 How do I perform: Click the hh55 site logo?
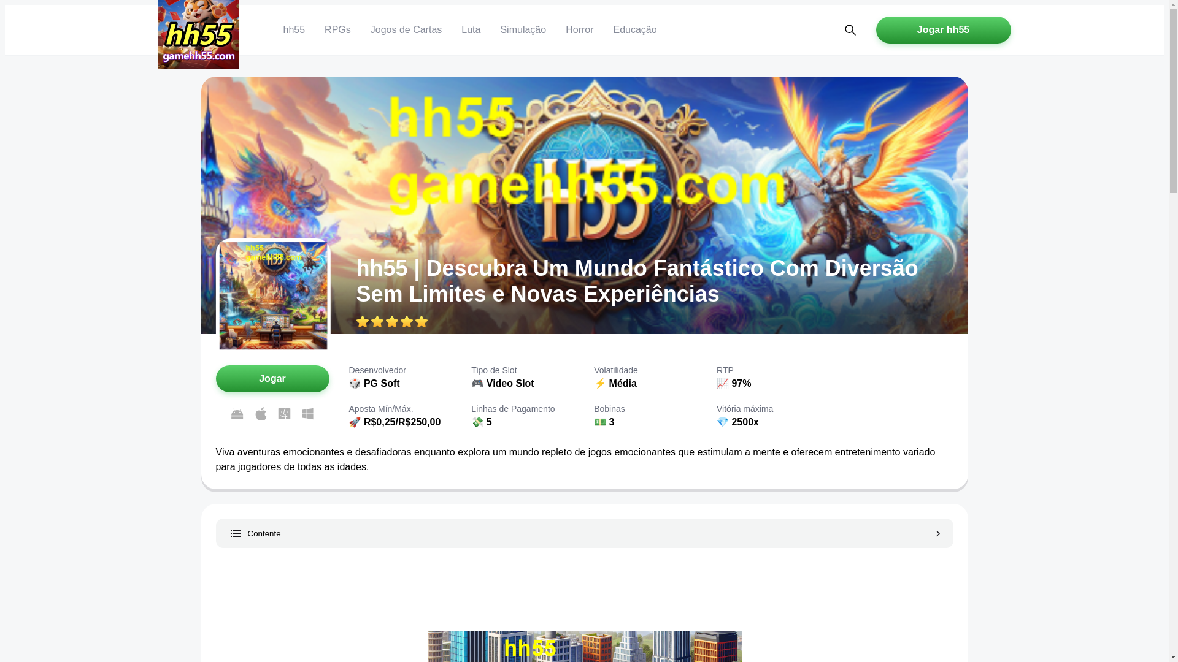(x=198, y=34)
